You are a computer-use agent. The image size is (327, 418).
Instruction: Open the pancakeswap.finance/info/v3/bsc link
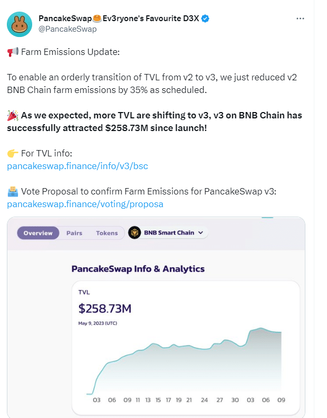78,166
